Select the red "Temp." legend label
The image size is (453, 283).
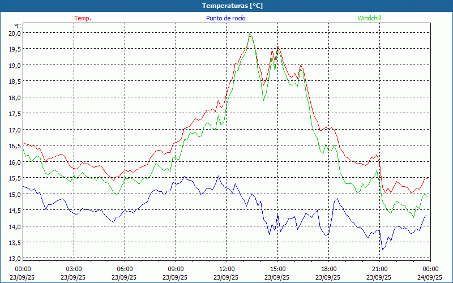tap(83, 18)
